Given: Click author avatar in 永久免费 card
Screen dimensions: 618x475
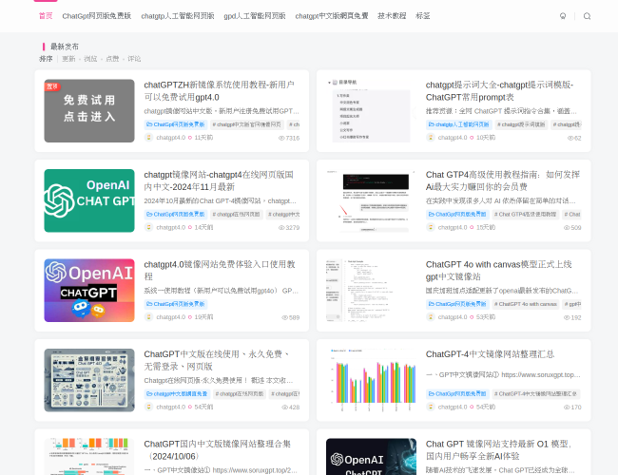Looking at the screenshot, I should (148, 407).
